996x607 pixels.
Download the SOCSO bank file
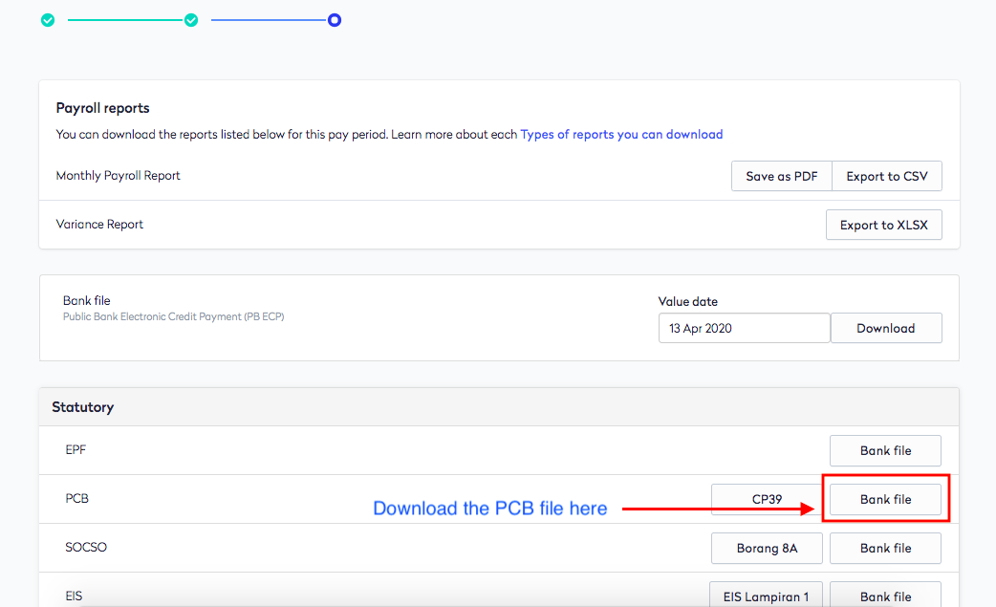tap(885, 548)
